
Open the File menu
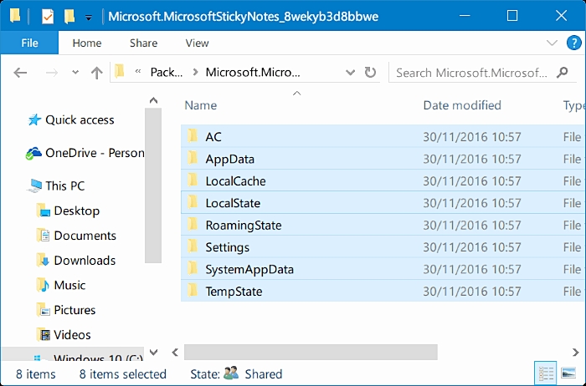(29, 43)
